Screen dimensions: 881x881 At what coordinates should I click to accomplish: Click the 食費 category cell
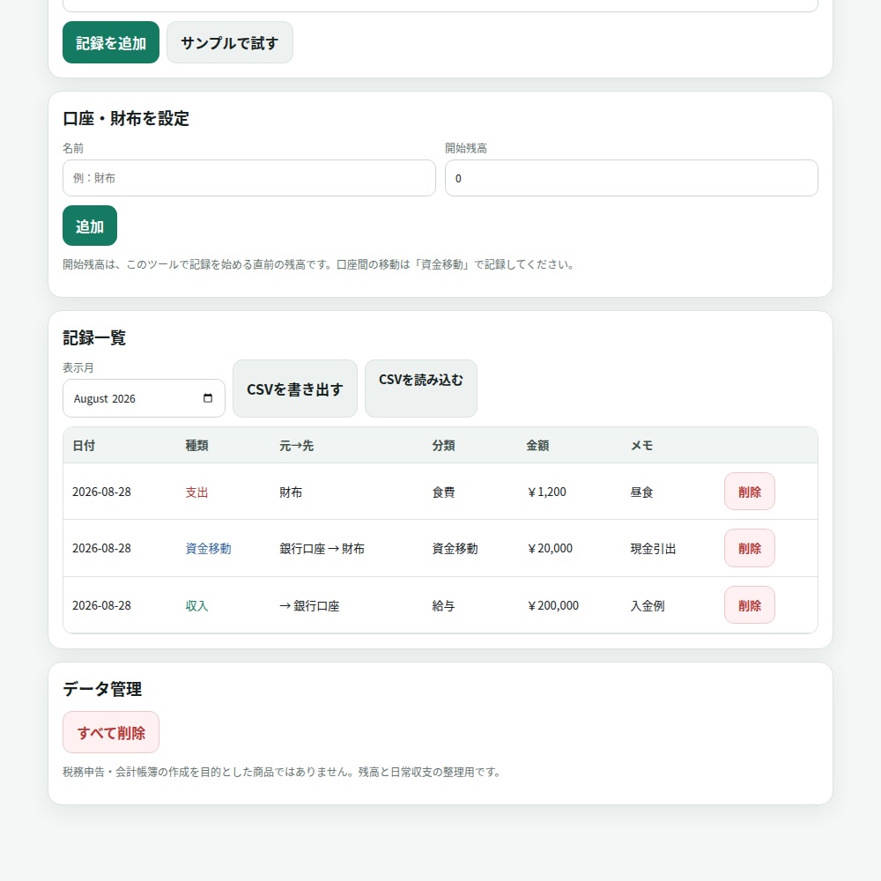click(x=443, y=492)
